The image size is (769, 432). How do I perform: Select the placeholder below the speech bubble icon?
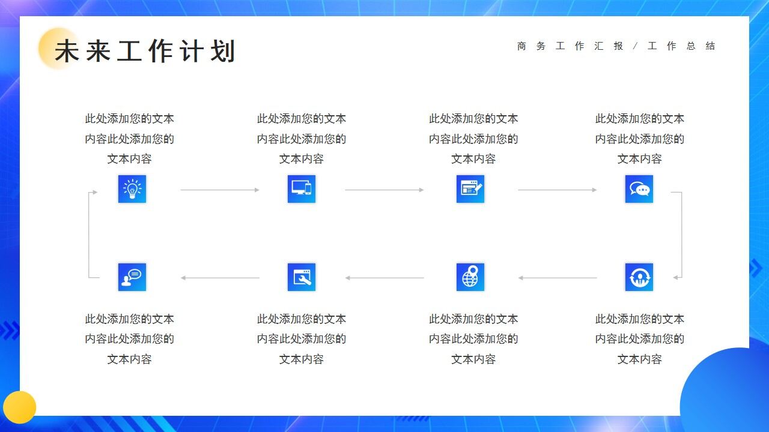point(130,339)
